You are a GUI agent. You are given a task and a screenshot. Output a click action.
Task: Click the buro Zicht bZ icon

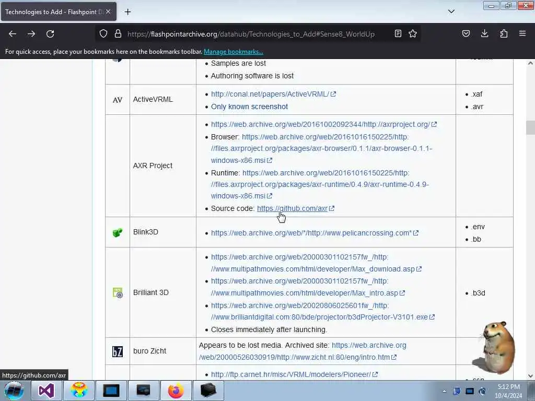tap(118, 351)
